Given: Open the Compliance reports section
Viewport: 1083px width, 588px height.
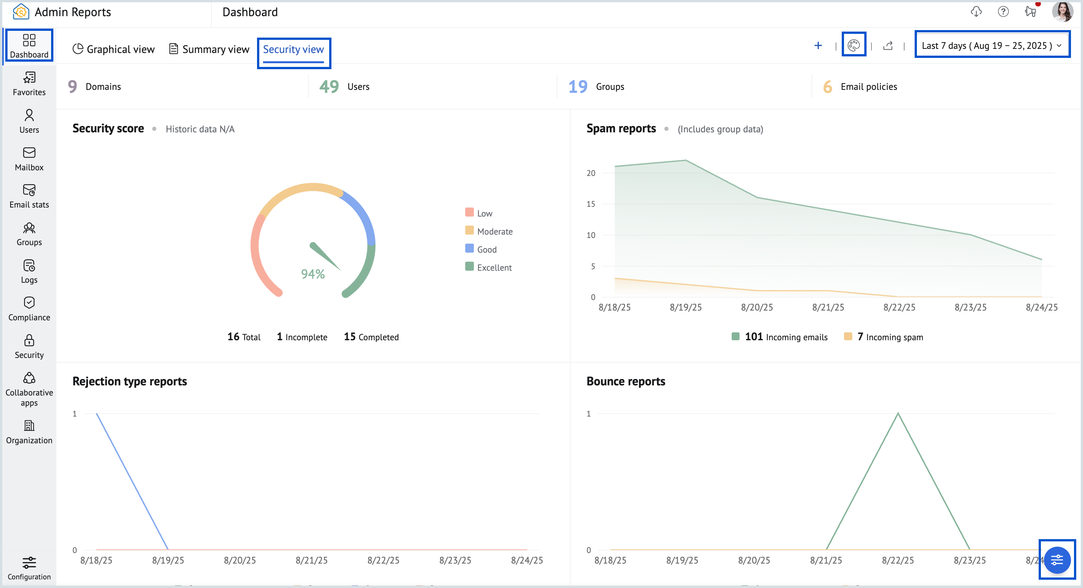Looking at the screenshot, I should coord(29,308).
